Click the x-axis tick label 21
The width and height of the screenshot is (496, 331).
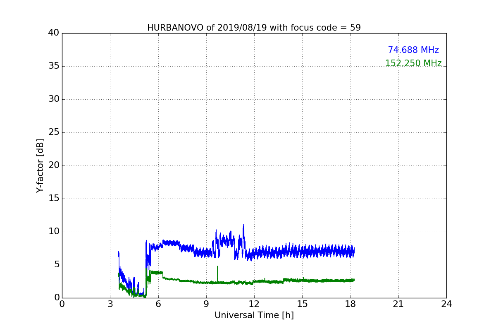[x=398, y=304]
